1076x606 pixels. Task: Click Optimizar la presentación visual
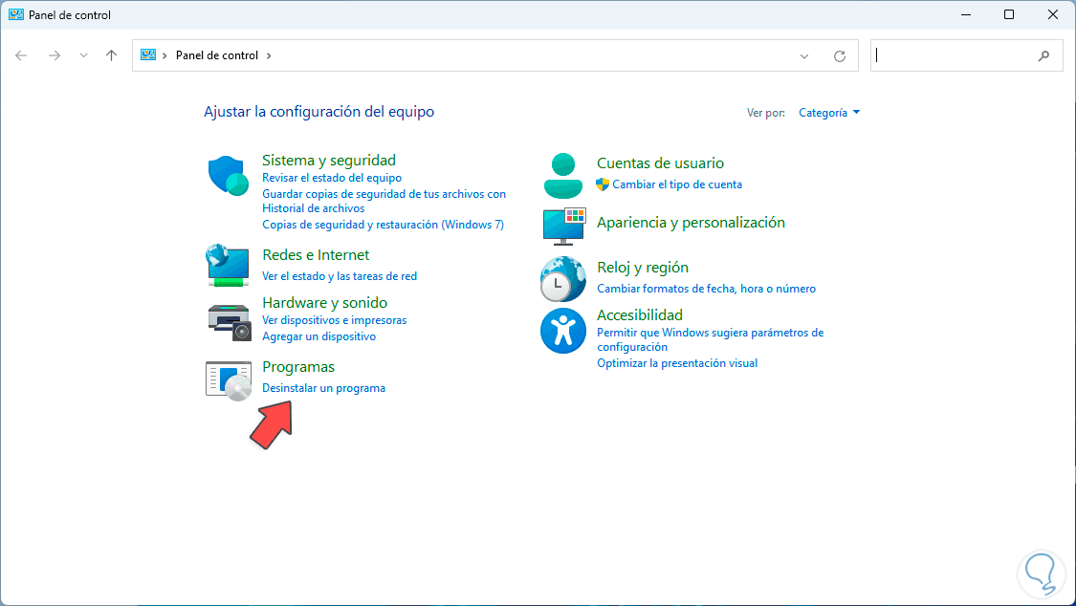click(x=676, y=363)
